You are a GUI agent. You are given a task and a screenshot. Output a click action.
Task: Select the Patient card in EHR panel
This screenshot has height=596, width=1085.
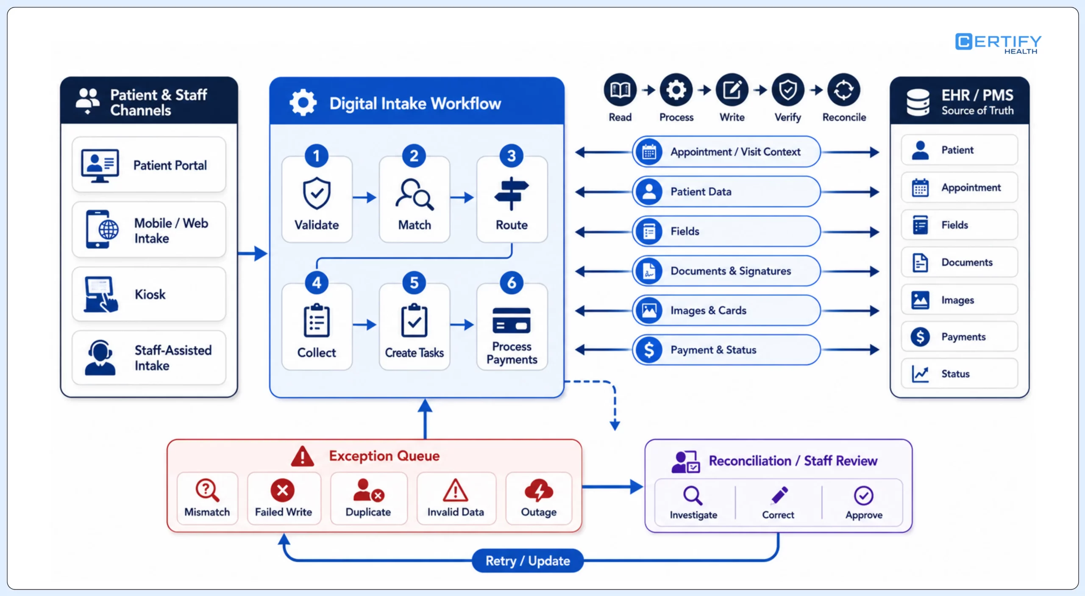point(959,150)
